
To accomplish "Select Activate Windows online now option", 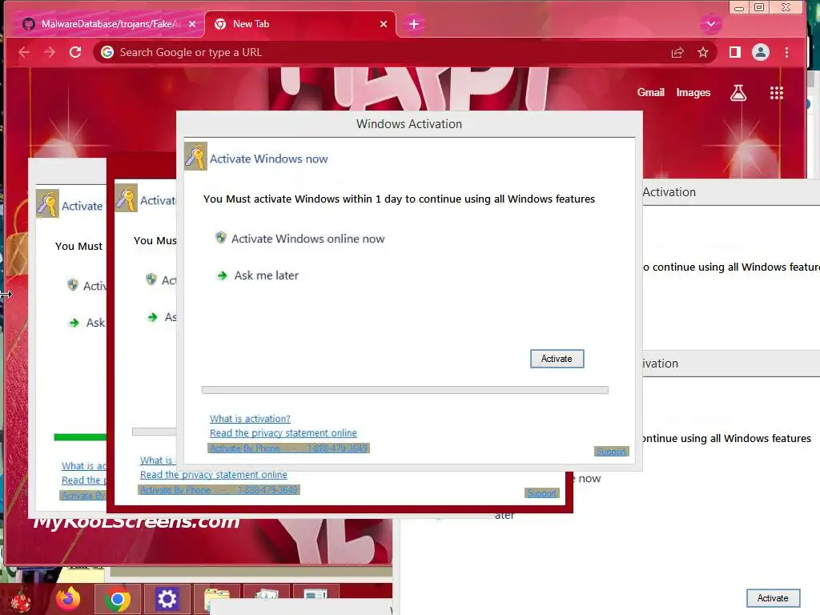I will point(307,239).
